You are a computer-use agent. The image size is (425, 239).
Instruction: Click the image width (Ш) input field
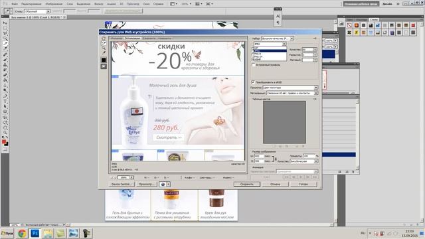tap(259, 157)
